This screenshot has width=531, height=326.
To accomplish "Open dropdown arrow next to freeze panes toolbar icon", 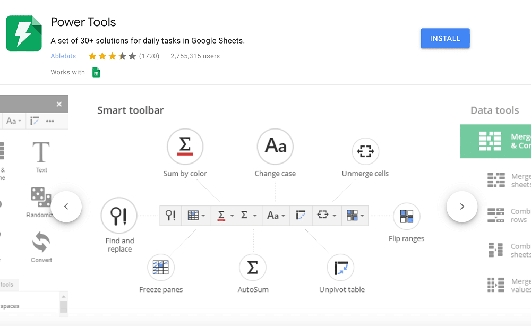I will click(x=203, y=216).
